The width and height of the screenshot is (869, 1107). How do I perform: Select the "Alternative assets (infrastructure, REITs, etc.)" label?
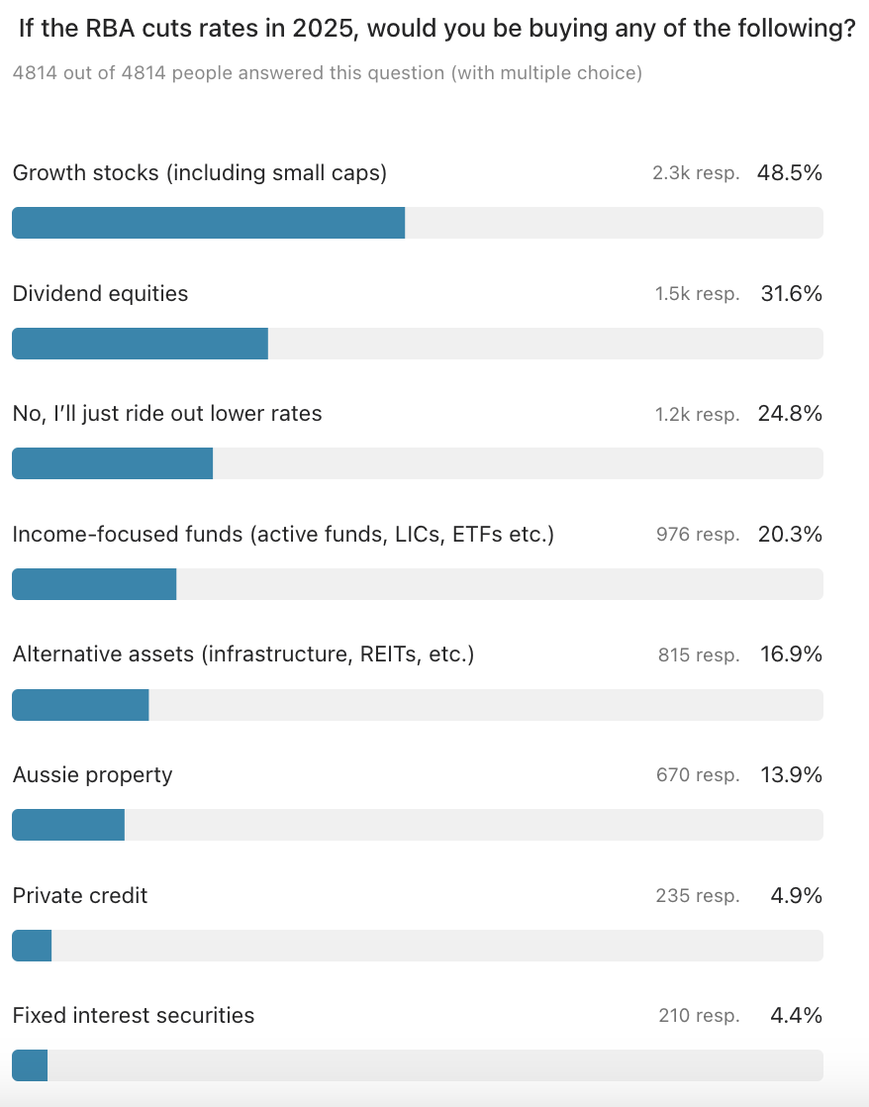click(x=243, y=654)
